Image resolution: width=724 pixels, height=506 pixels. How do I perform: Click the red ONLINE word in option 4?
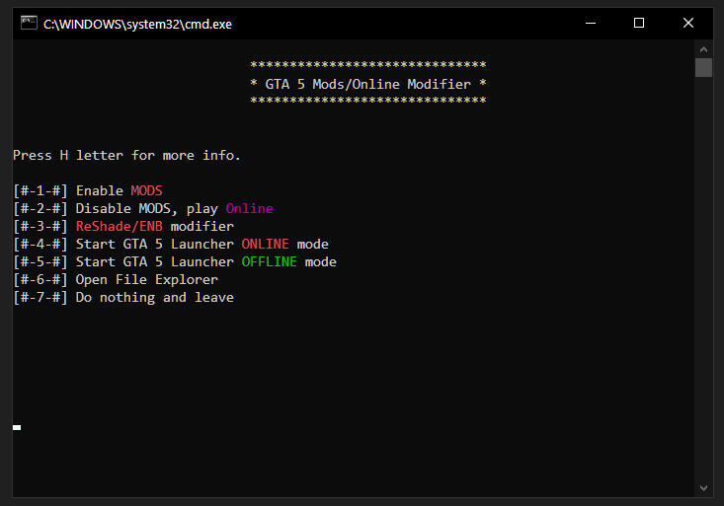(x=265, y=244)
